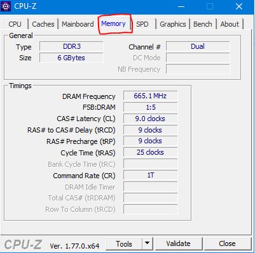Image resolution: width=255 pixels, height=253 pixels.
Task: Click the 1:5 FSB:DRAM ratio value
Action: [150, 107]
